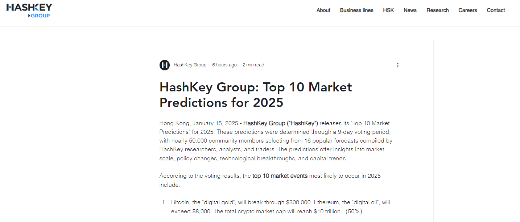Open the post's three-dot options menu
Viewport: 520px width, 222px height.
coord(398,65)
